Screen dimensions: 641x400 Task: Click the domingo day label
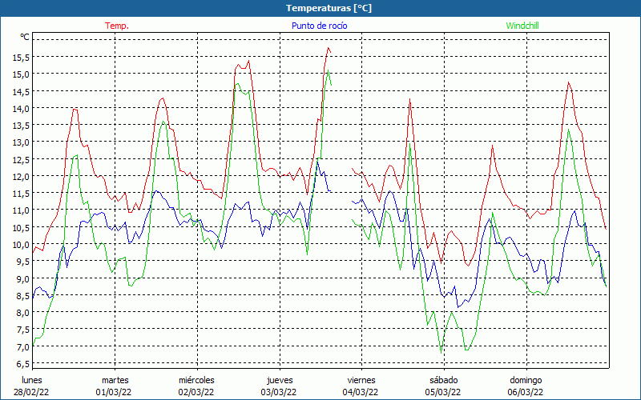526,380
